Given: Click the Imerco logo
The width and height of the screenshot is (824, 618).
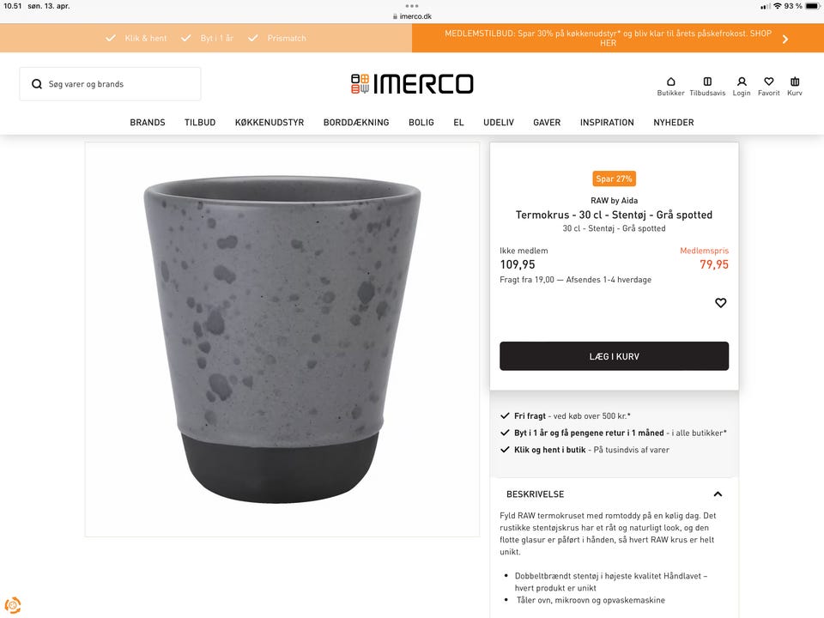Looking at the screenshot, I should pyautogui.click(x=412, y=84).
